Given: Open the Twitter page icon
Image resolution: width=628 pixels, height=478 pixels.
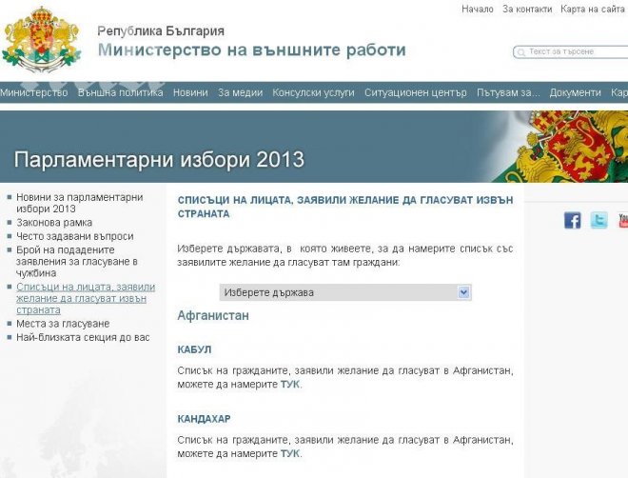Looking at the screenshot, I should click(x=599, y=220).
